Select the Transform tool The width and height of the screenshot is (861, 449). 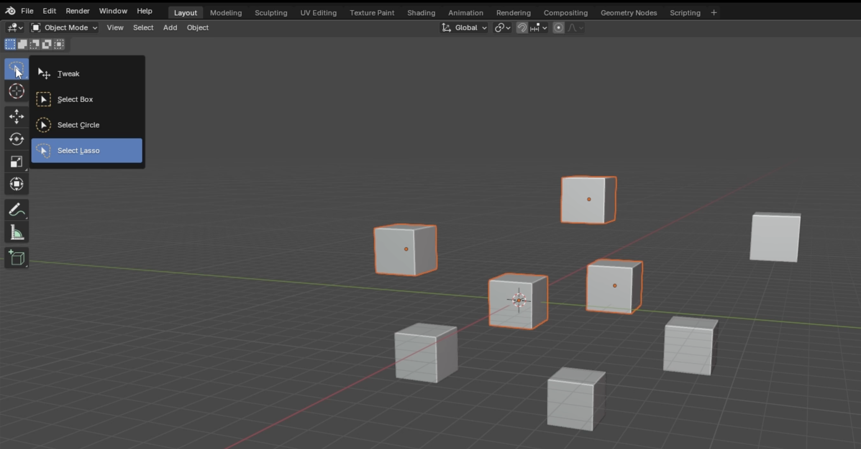[x=16, y=184]
